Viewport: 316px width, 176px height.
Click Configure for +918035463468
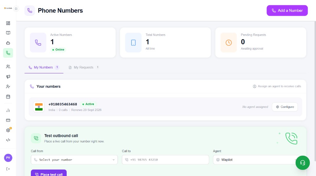point(285,107)
